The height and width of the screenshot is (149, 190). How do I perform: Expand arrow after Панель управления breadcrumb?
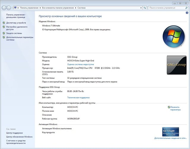(40, 8)
